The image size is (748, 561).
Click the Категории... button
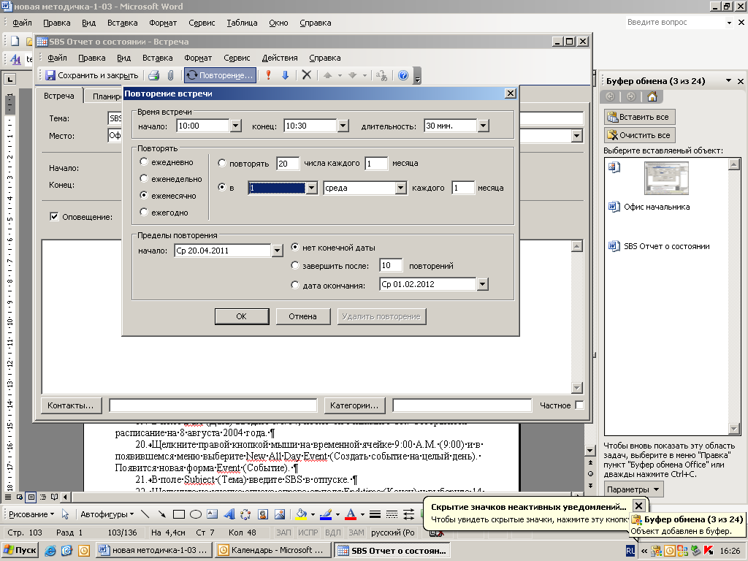pos(354,405)
